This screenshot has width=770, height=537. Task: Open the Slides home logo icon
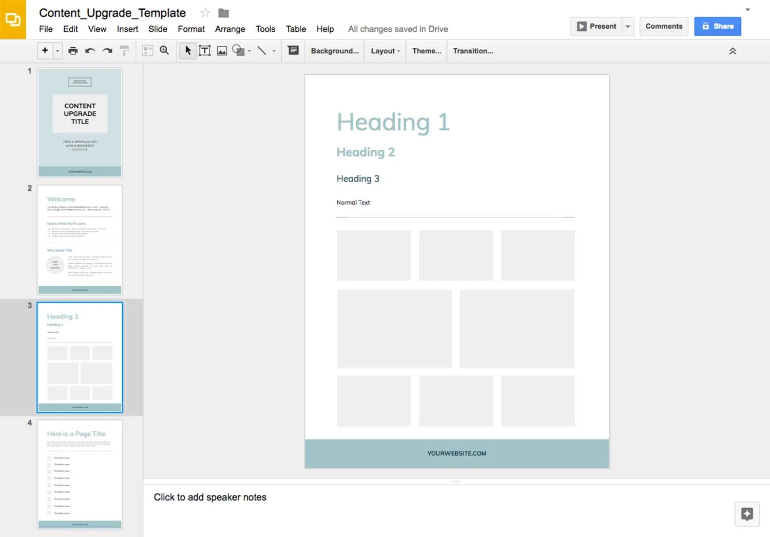click(x=13, y=19)
